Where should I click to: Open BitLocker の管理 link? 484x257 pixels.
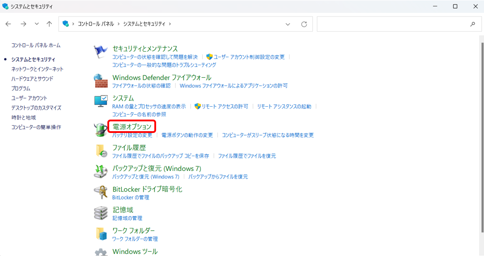coord(131,198)
